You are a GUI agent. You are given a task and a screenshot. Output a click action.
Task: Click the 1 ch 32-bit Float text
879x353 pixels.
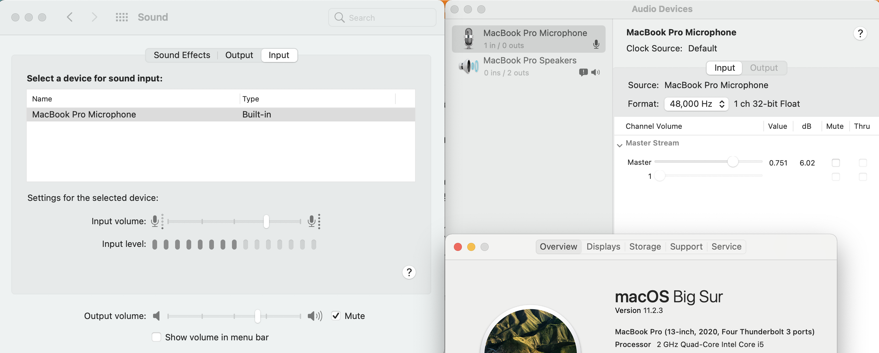coord(767,104)
